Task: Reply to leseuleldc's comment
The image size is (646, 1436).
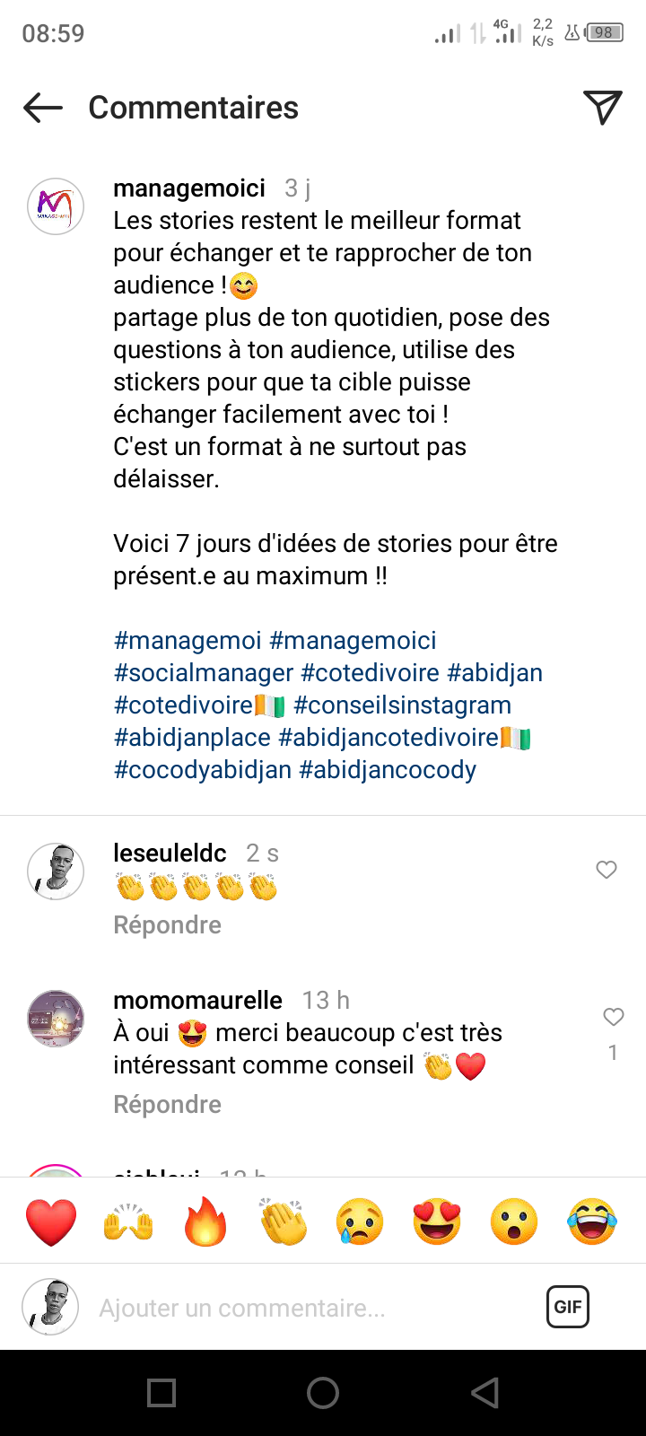Action: pos(167,924)
